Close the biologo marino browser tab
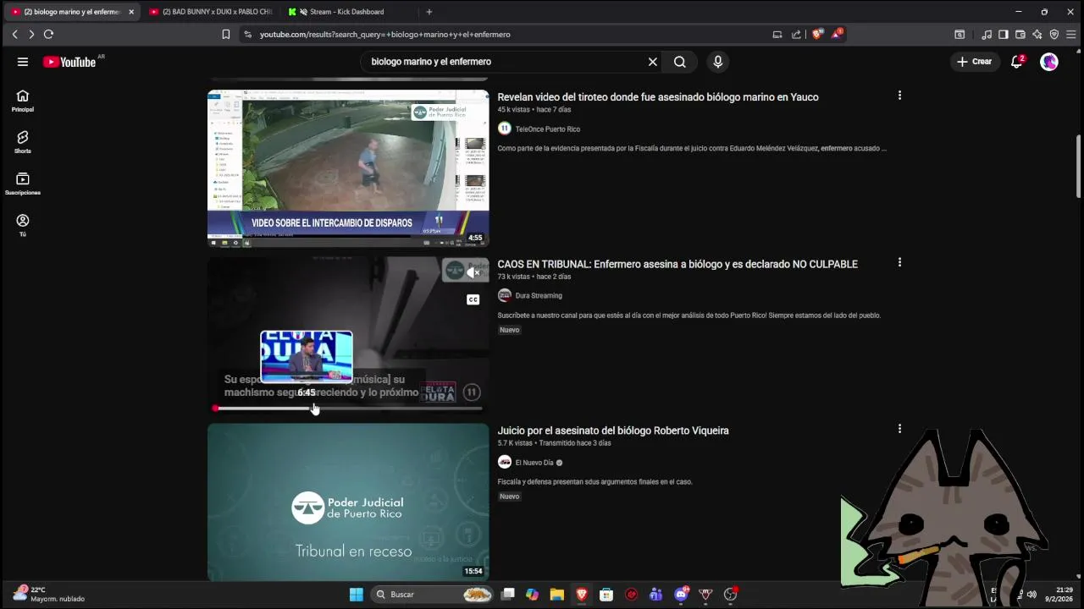This screenshot has height=609, width=1084. coord(131,12)
